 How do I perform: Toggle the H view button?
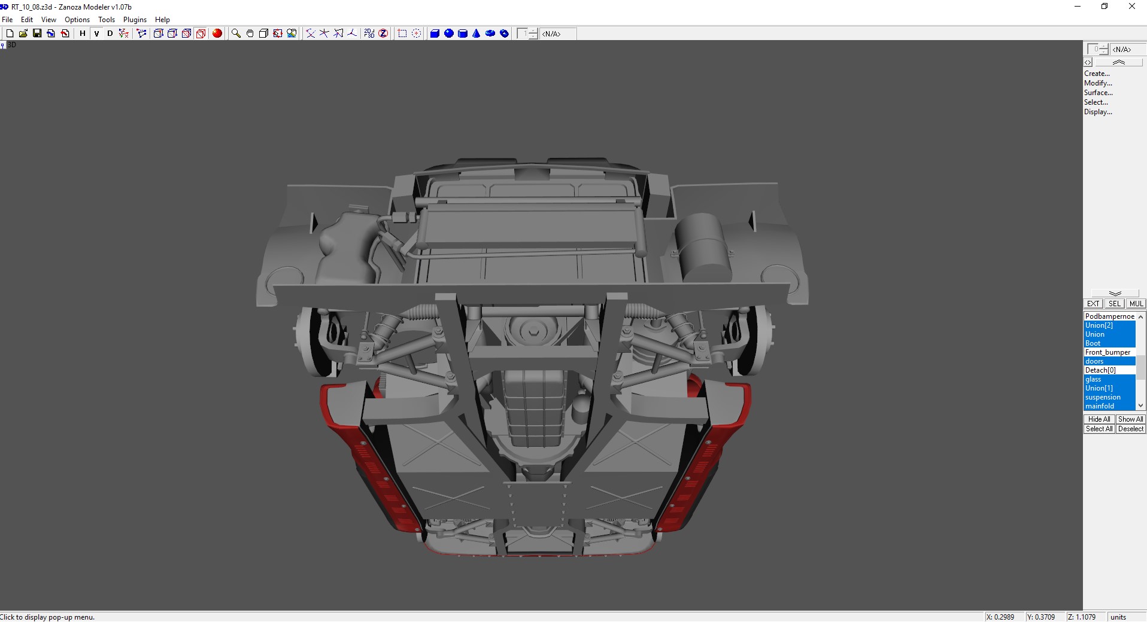click(82, 33)
